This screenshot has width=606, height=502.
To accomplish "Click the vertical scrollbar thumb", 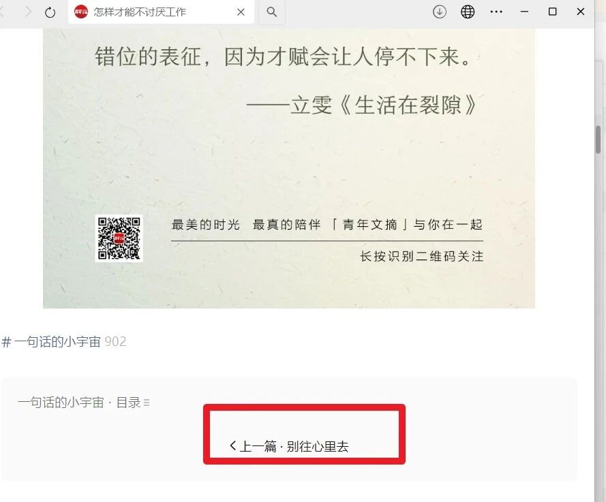I will [599, 140].
